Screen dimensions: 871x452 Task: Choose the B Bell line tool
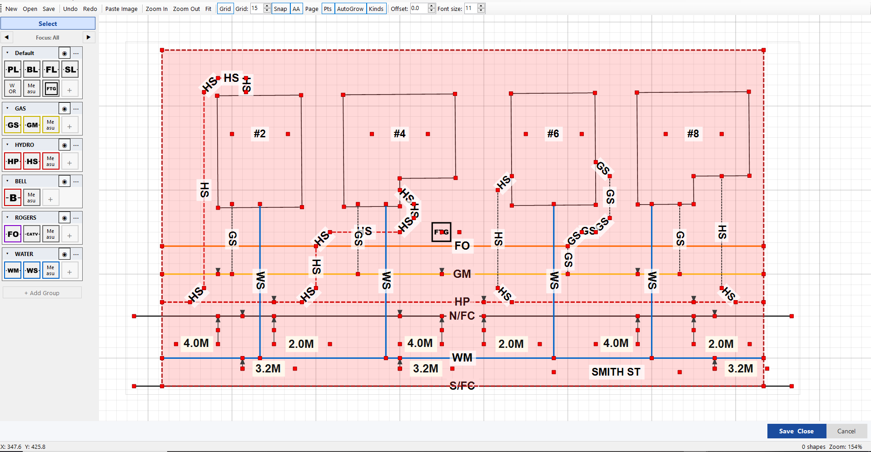[13, 198]
